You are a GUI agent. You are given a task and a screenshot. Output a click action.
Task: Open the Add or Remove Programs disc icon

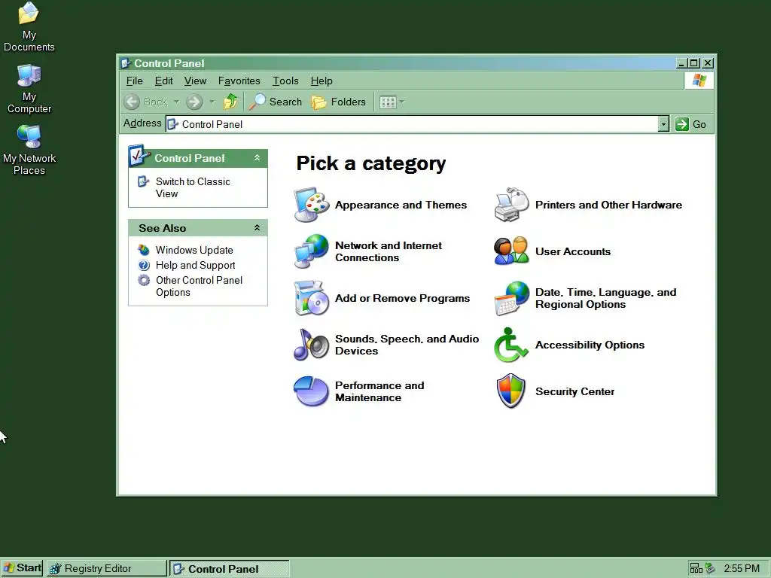tap(311, 298)
